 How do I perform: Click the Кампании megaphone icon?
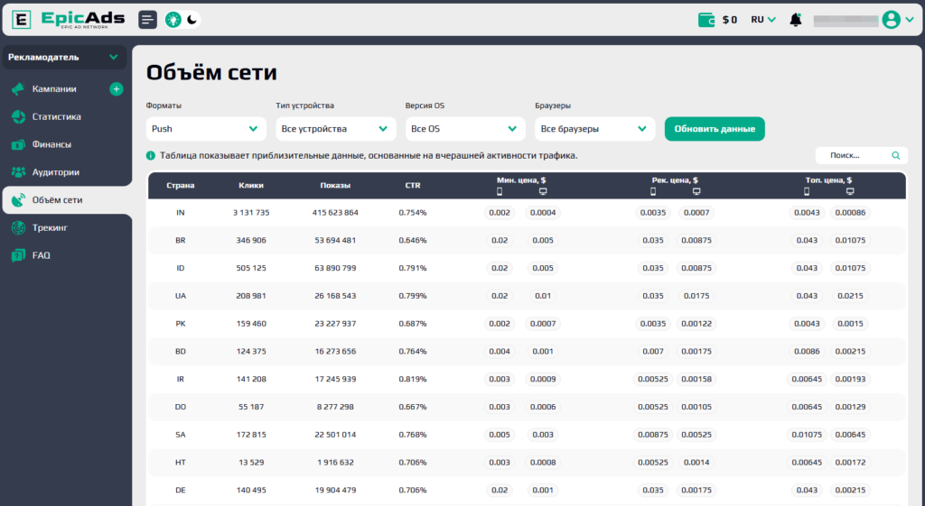click(18, 89)
